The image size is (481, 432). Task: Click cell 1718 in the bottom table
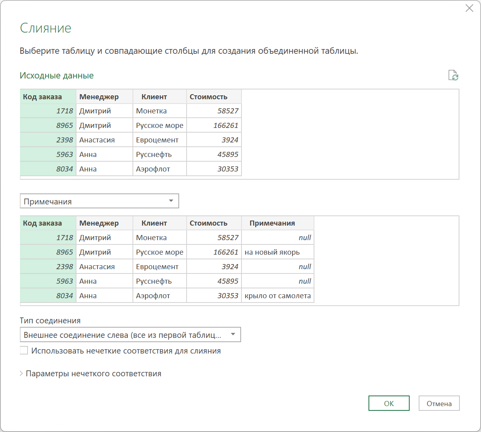tap(48, 238)
